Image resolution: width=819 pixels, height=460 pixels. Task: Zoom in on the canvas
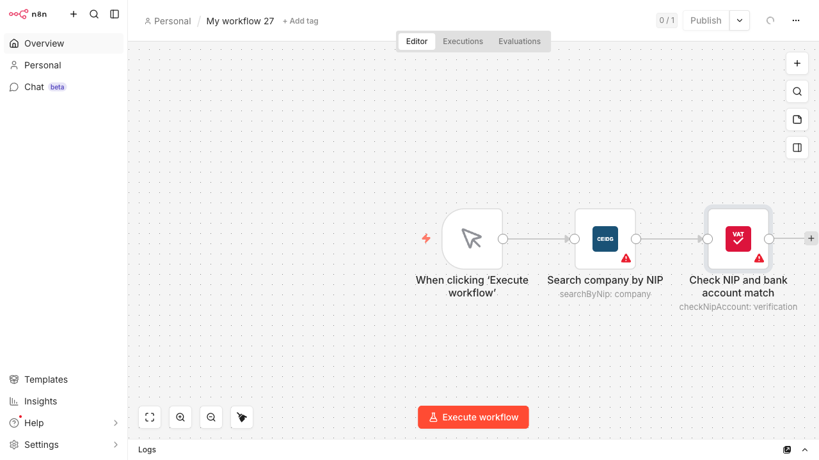click(x=180, y=417)
